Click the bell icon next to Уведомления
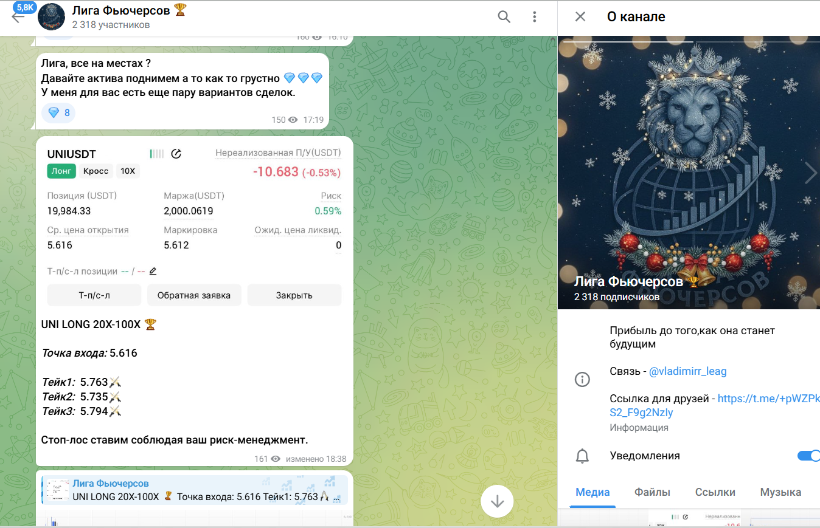Image resolution: width=820 pixels, height=528 pixels. [582, 456]
